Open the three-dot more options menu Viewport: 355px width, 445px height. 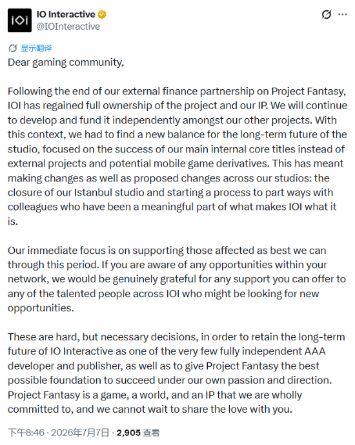tap(343, 14)
